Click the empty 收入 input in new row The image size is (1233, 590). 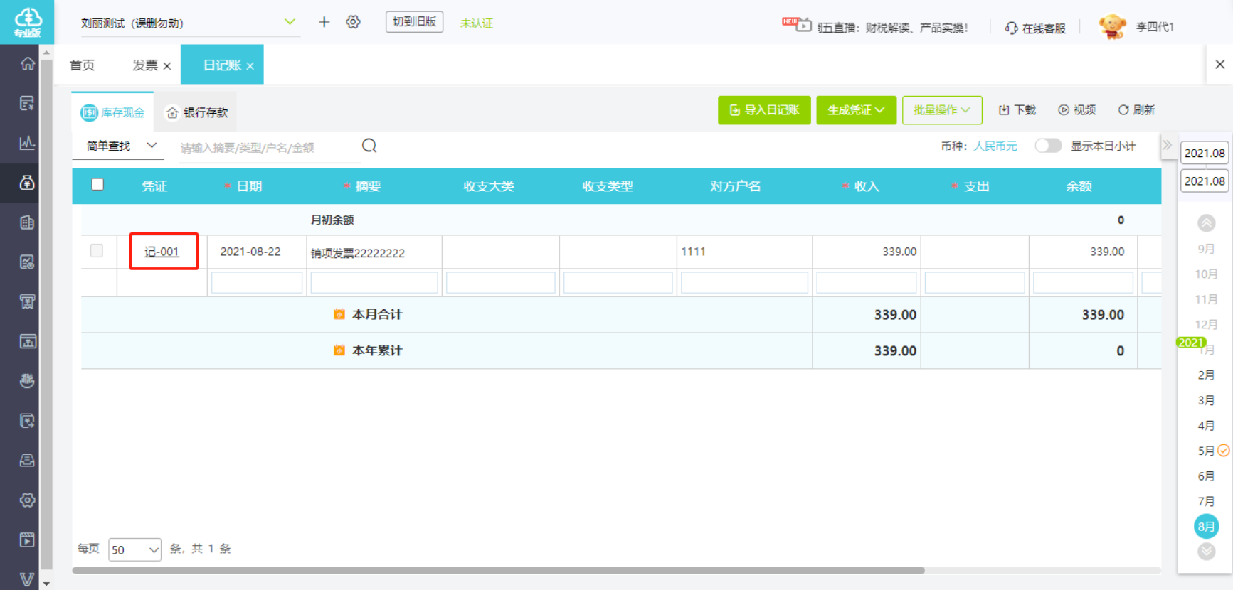pos(867,282)
